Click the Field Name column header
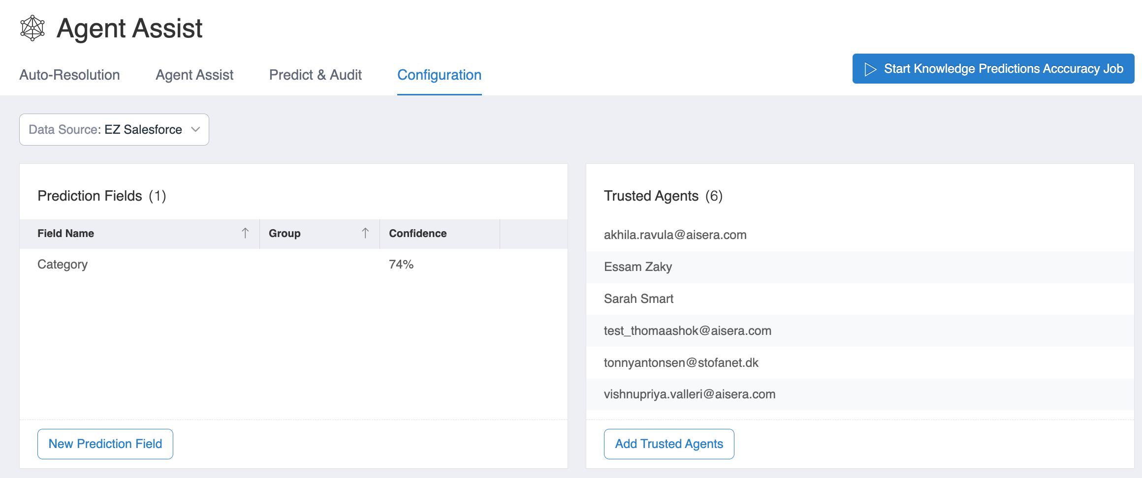1142x478 pixels. (139, 234)
